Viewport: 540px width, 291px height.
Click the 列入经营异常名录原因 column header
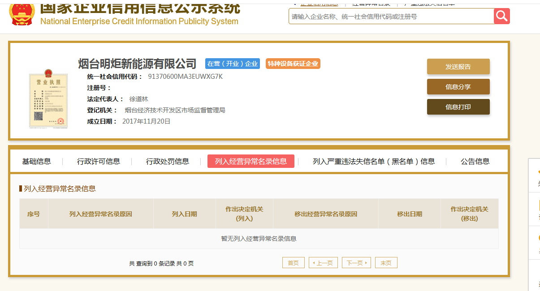pyautogui.click(x=101, y=214)
